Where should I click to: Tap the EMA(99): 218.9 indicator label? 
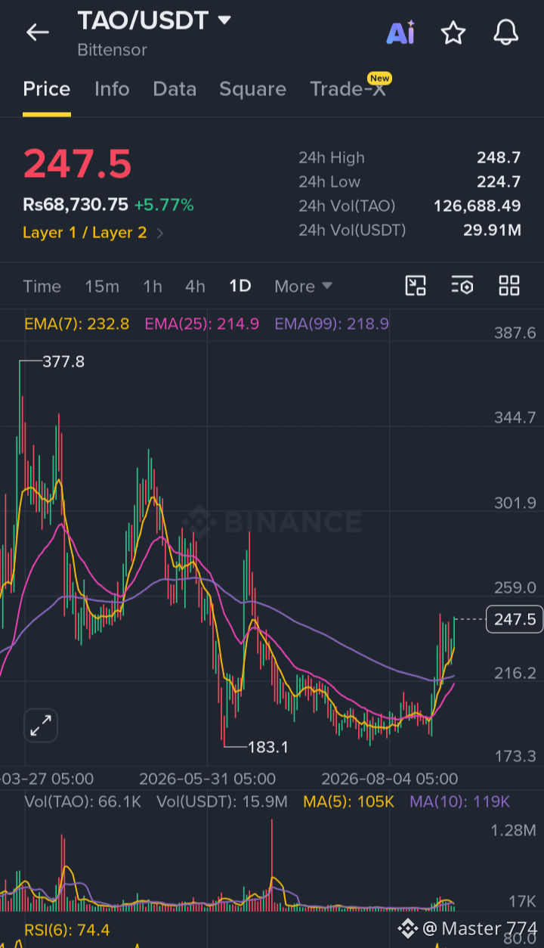click(332, 324)
